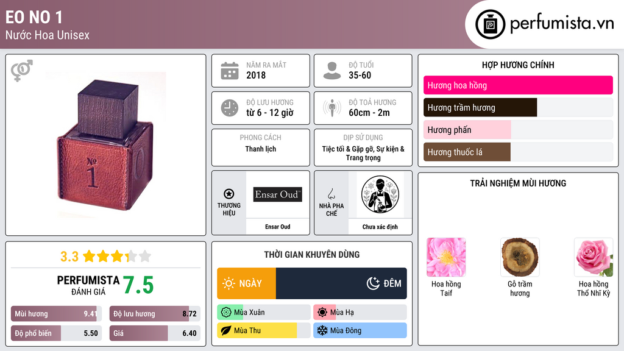Click the Giá 6.40 score bar
This screenshot has width=624, height=351.
155,333
